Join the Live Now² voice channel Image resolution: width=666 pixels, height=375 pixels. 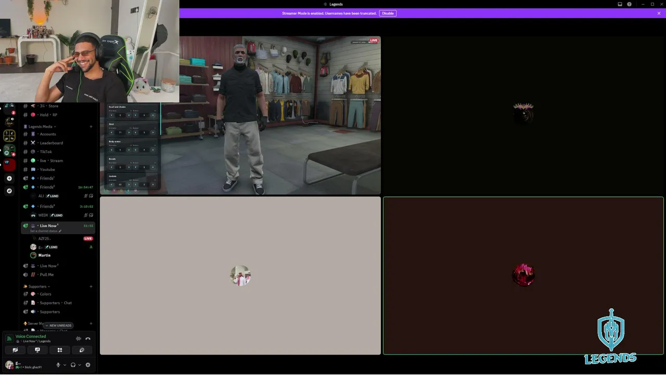57,266
